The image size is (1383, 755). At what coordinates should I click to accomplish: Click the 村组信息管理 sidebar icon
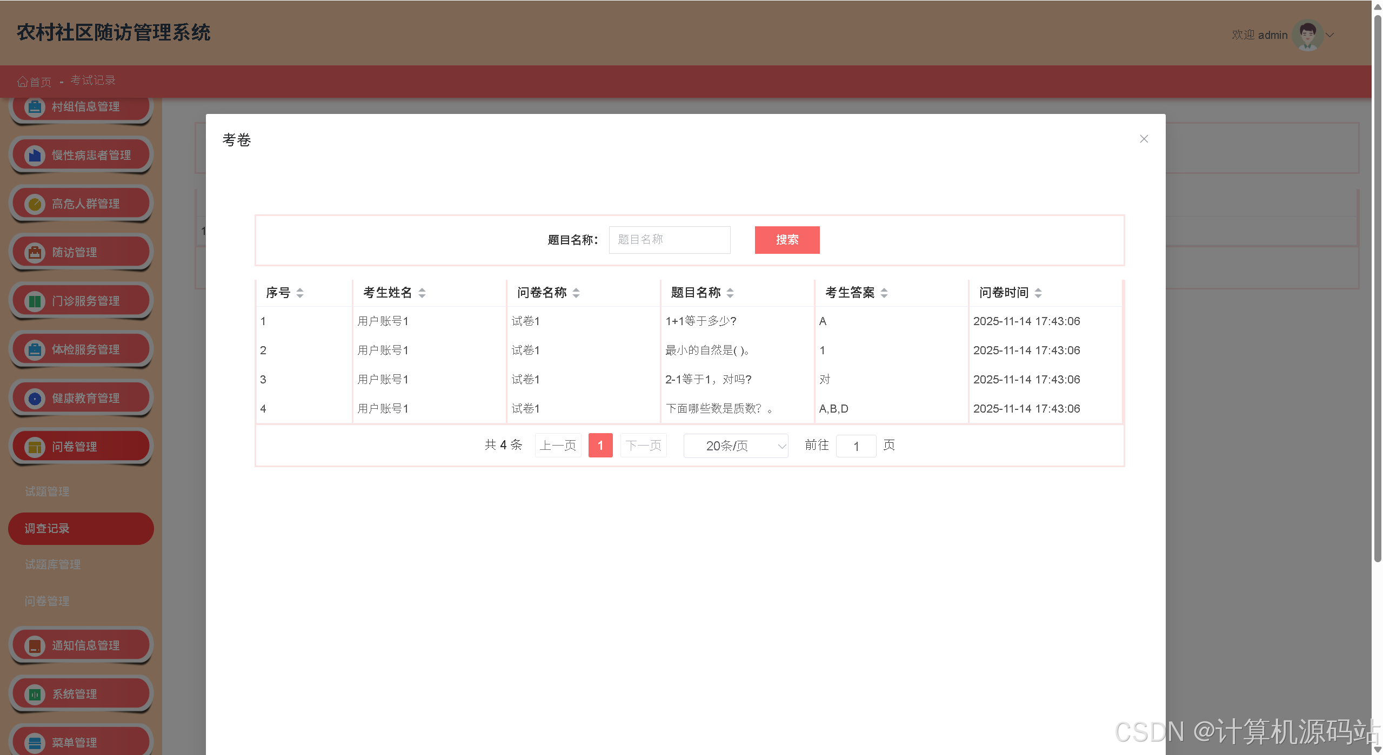click(x=35, y=107)
